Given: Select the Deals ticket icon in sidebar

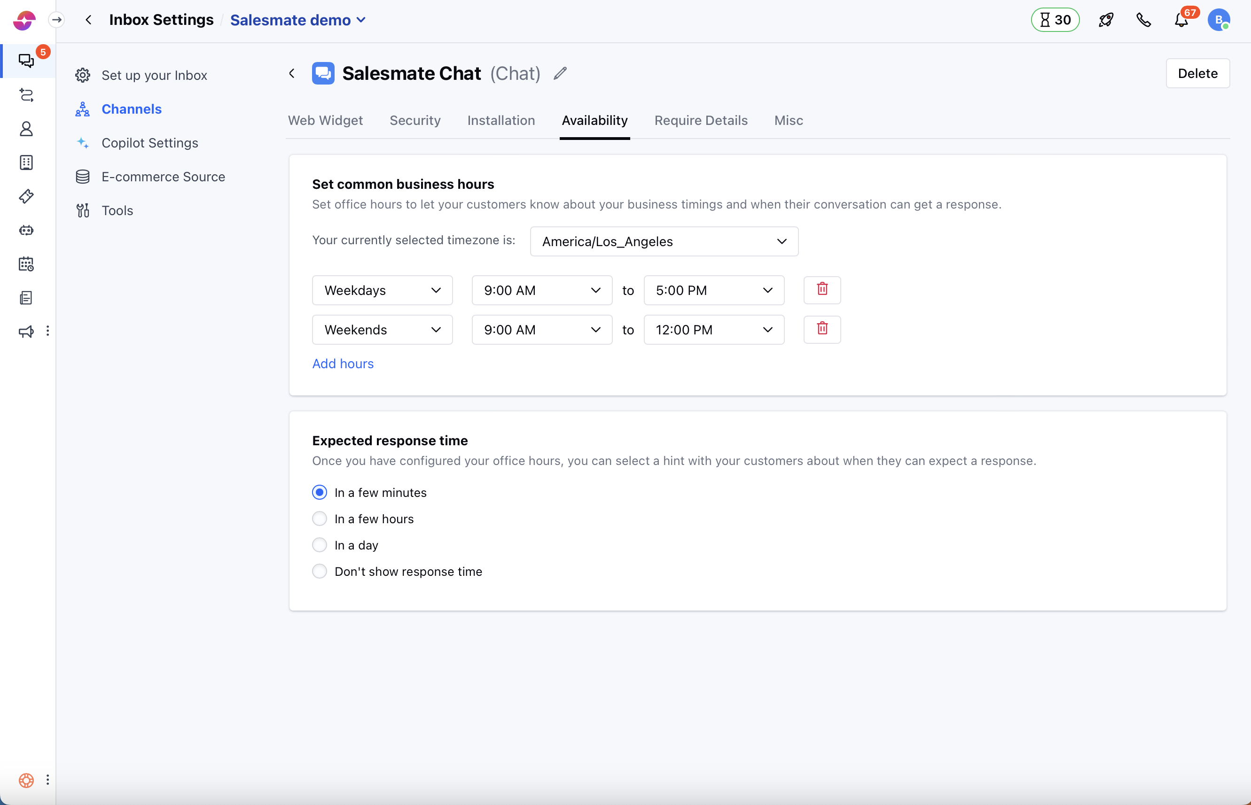Looking at the screenshot, I should (26, 196).
